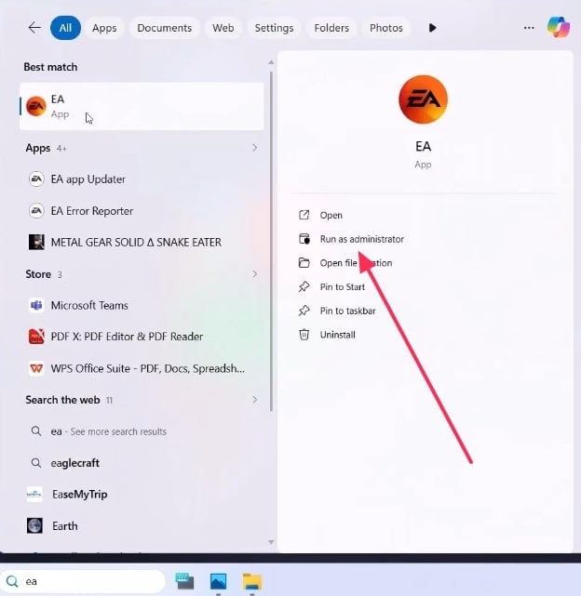Open the Photos app on the taskbar
The image size is (581, 596).
point(218,581)
